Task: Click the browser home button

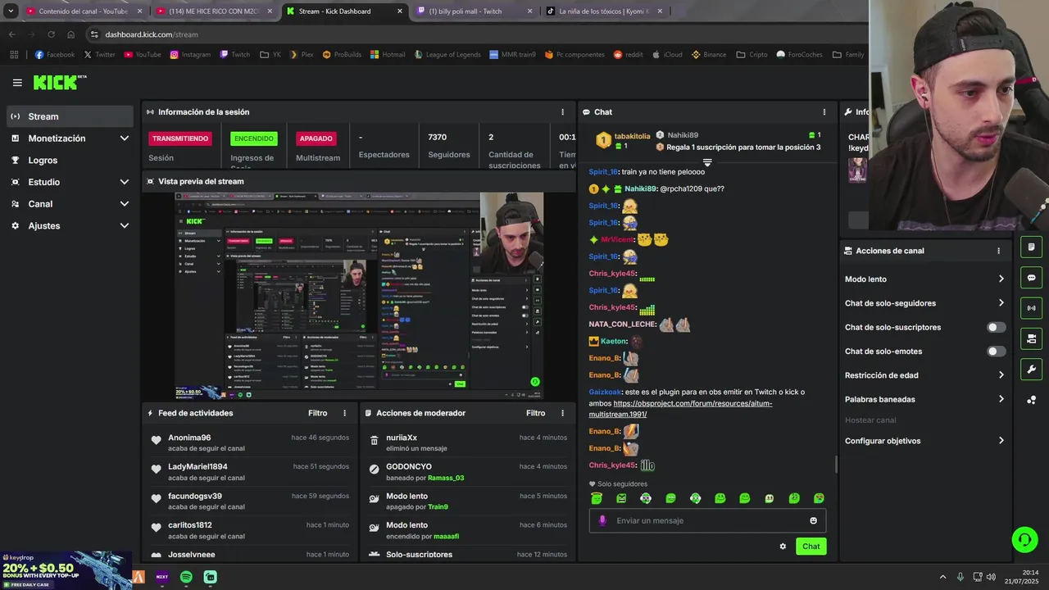Action: coord(70,34)
